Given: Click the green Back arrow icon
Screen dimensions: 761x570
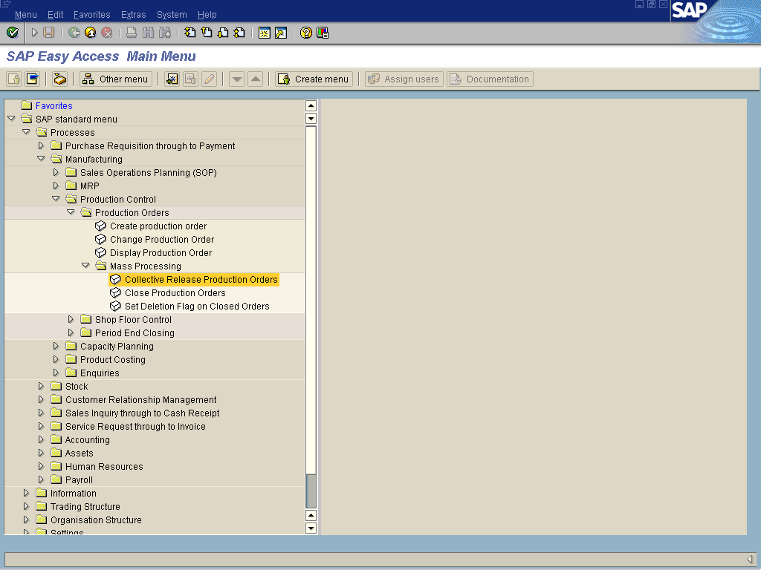Looking at the screenshot, I should 74,33.
